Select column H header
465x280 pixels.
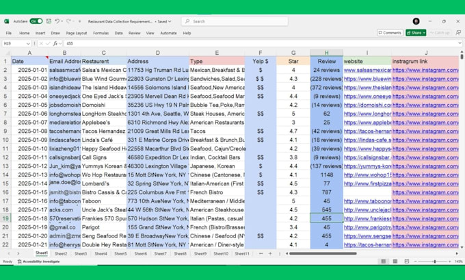326,53
